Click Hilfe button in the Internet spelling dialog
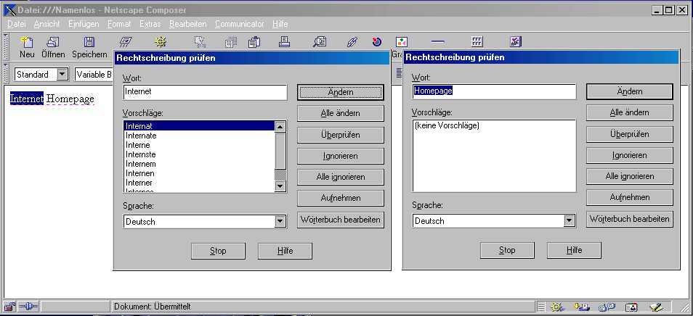The height and width of the screenshot is (316, 693). (x=285, y=251)
